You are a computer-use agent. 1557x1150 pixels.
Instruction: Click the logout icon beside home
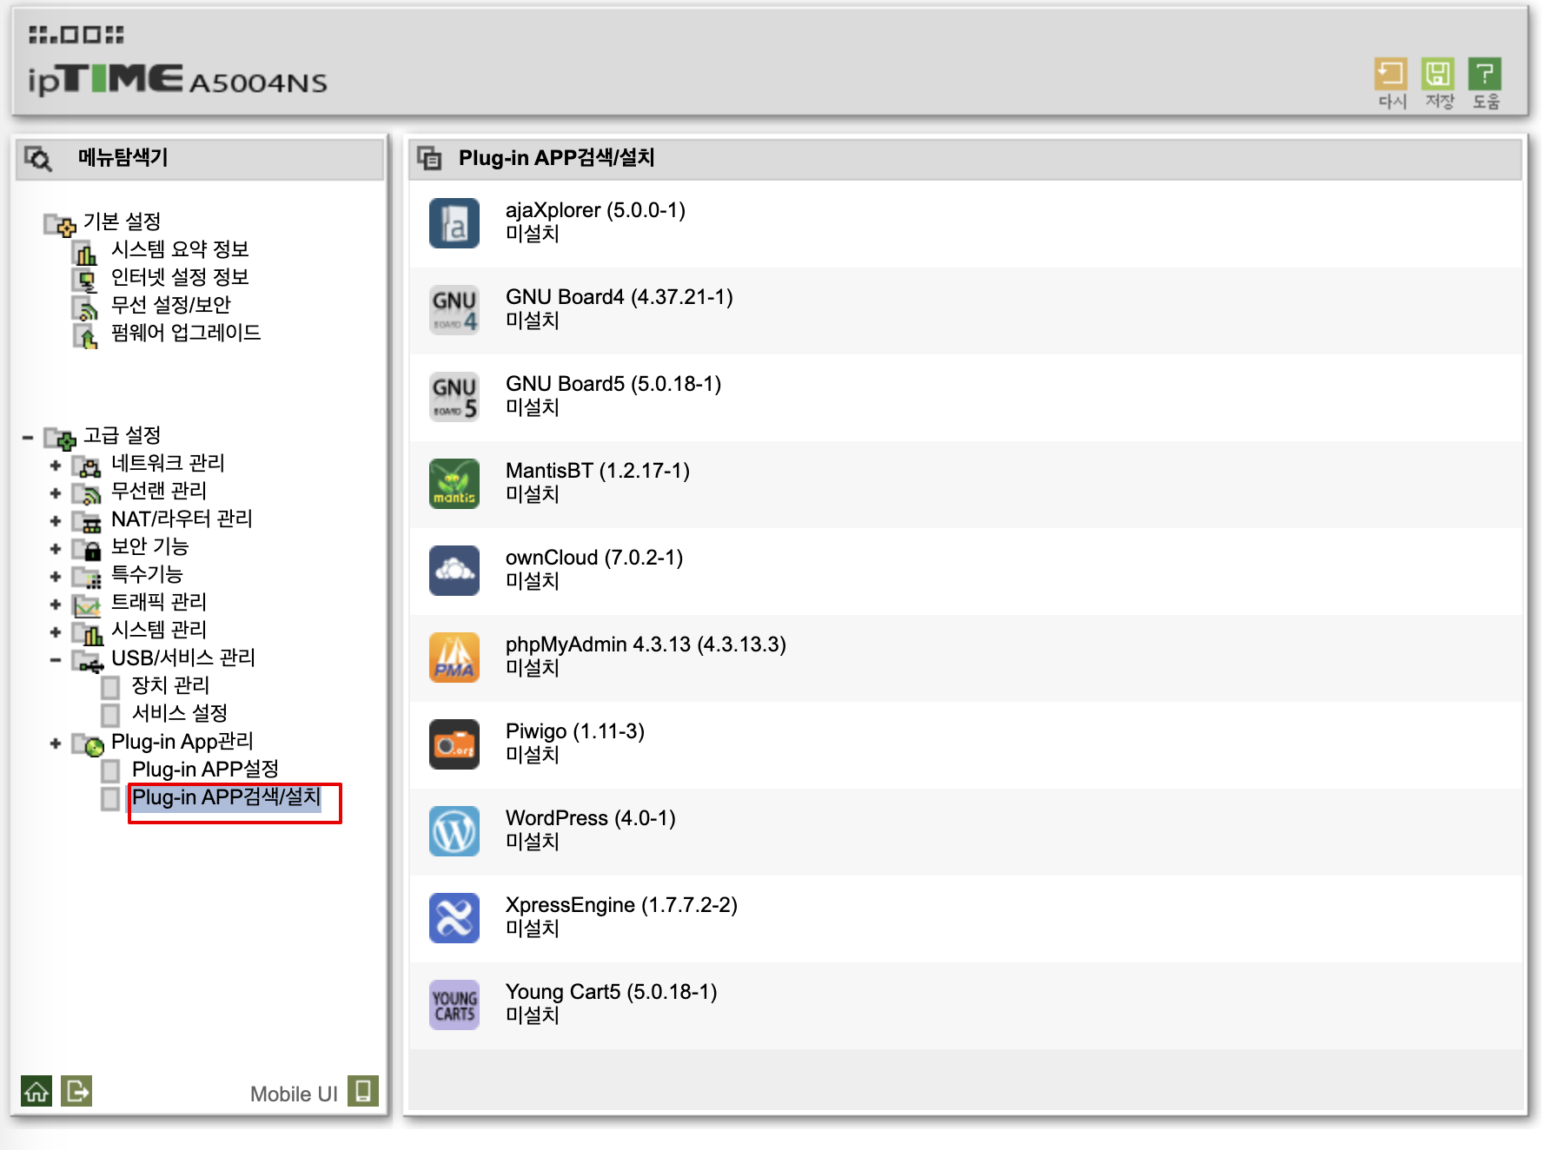76,1091
